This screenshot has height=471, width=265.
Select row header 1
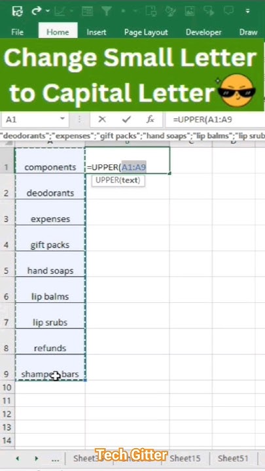point(7,160)
